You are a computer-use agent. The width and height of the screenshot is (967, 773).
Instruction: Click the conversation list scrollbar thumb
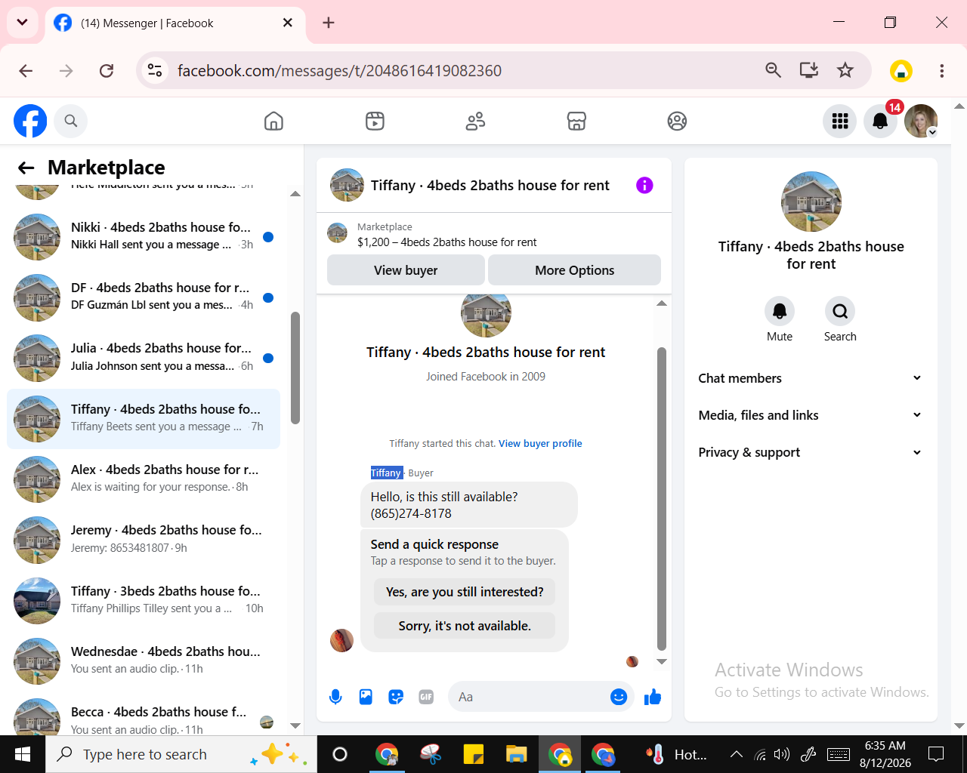point(295,368)
